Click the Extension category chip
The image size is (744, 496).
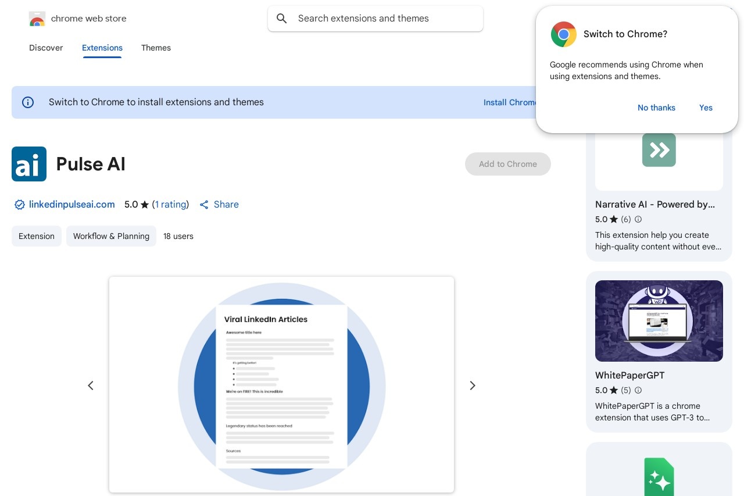37,236
